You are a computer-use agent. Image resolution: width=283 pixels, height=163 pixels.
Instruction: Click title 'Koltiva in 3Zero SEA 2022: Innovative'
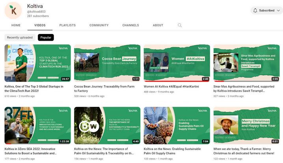point(30,151)
